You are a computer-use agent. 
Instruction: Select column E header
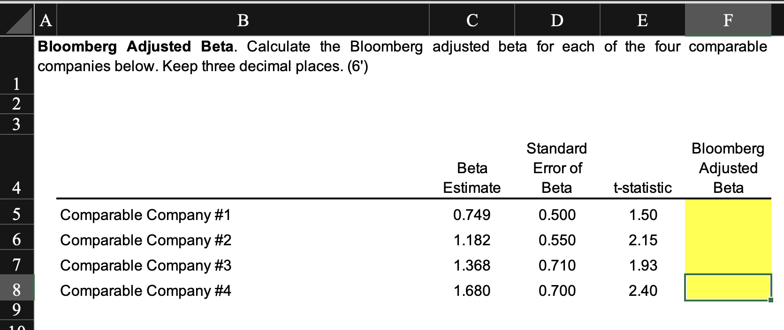pos(642,20)
